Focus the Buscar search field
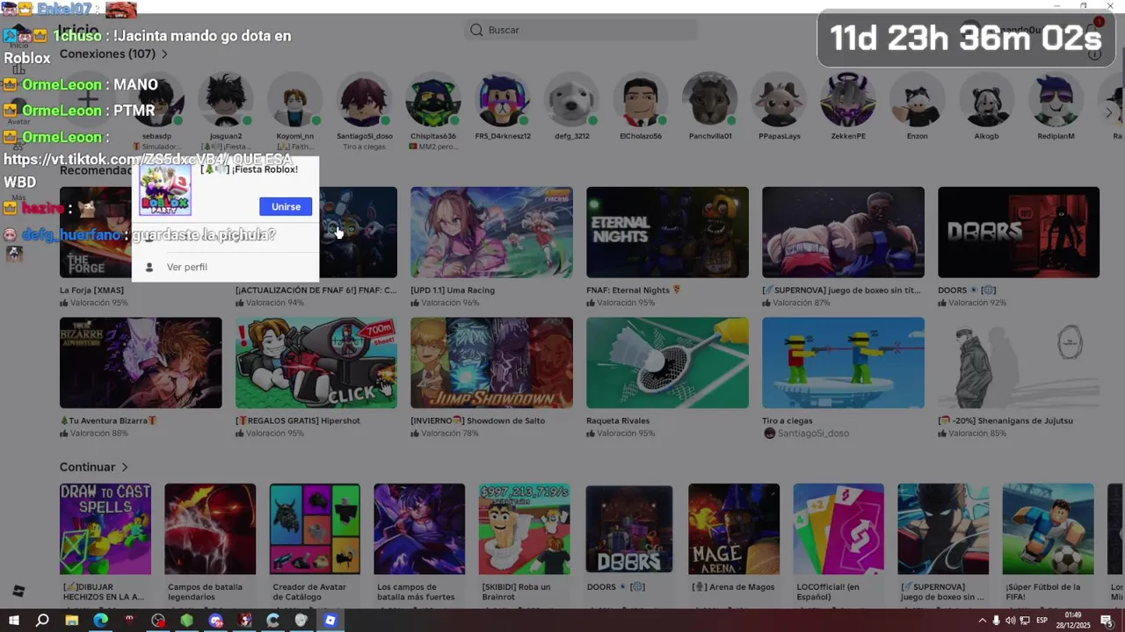 coord(581,30)
